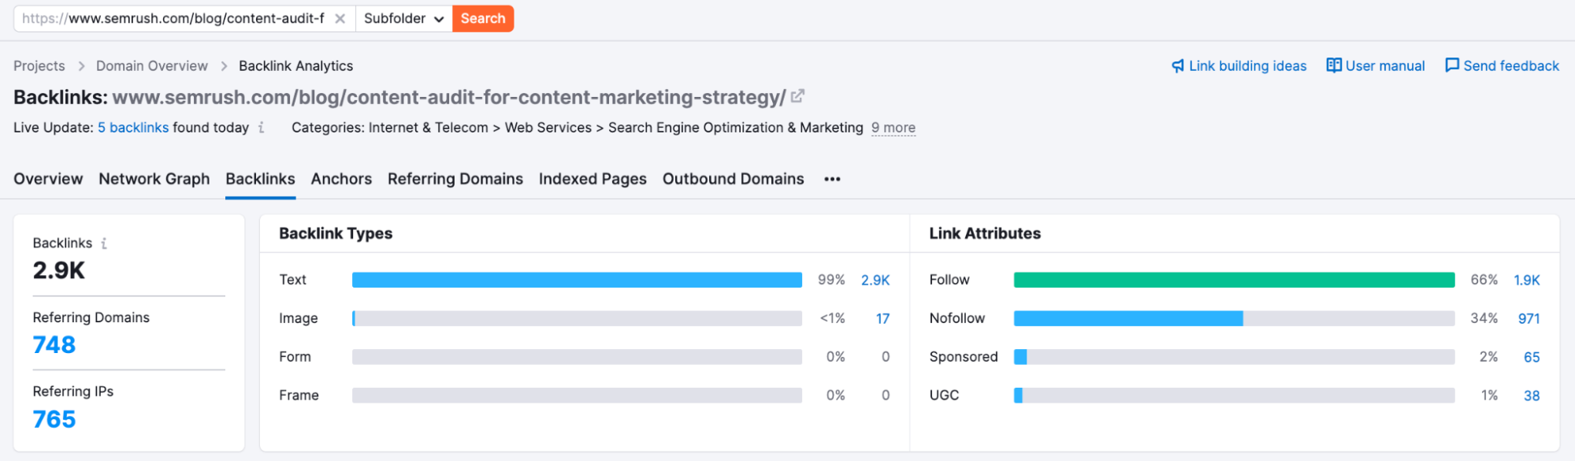Click the book icon beside User manual
Screen dimensions: 1575x461
pos(1334,65)
